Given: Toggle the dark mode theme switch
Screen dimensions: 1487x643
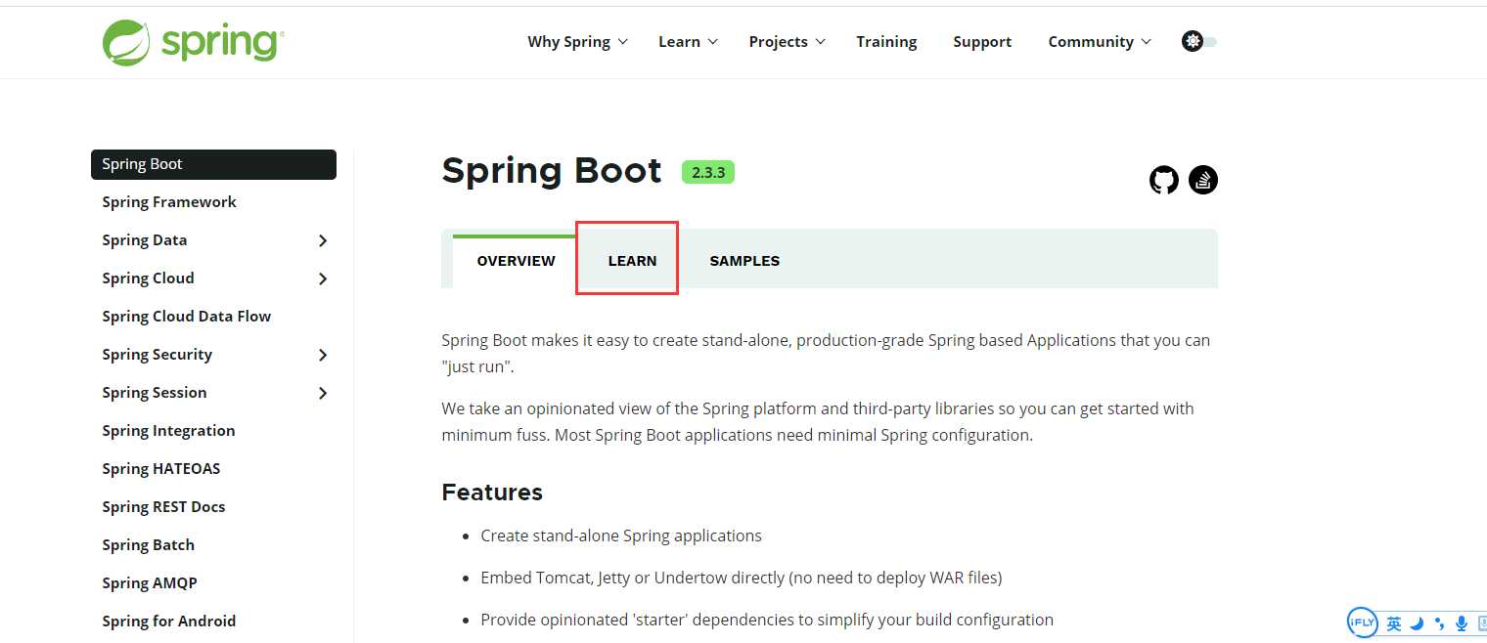Looking at the screenshot, I should click(x=1199, y=42).
